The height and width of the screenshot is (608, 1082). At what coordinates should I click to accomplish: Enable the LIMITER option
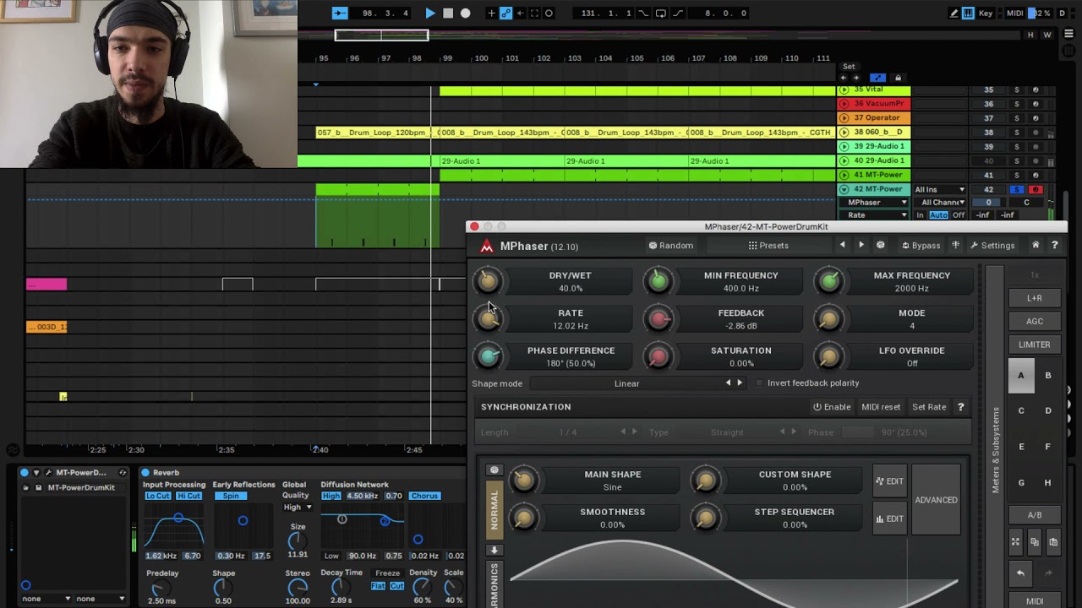tap(1035, 345)
